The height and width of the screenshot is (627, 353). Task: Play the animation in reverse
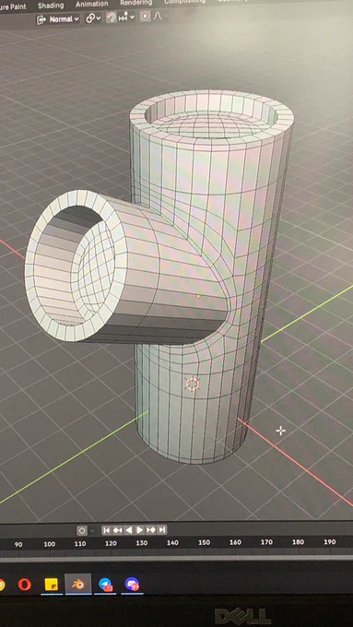point(129,530)
